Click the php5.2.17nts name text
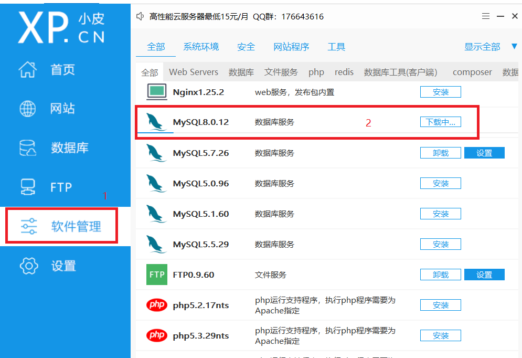The width and height of the screenshot is (522, 358). tap(201, 306)
